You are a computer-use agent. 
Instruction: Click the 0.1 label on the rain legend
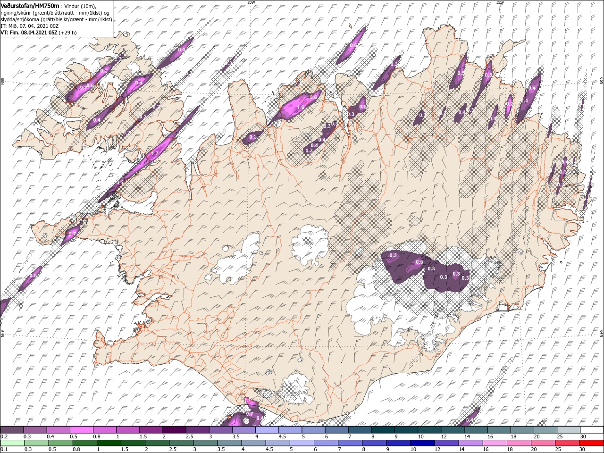pos(4,449)
